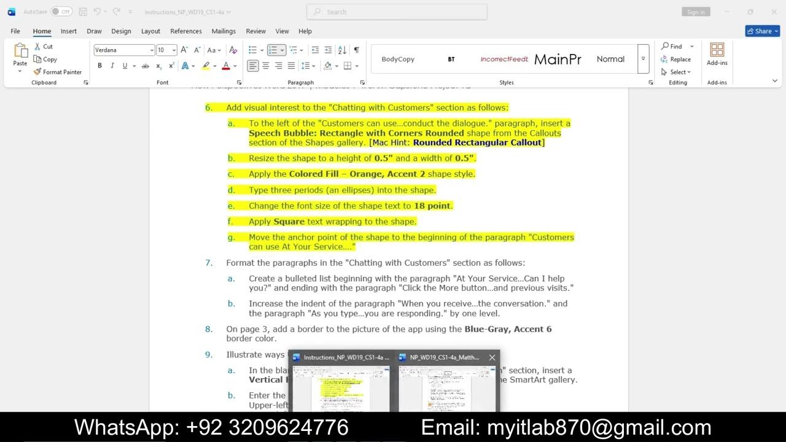Toggle AutoSave switch

pyautogui.click(x=61, y=12)
